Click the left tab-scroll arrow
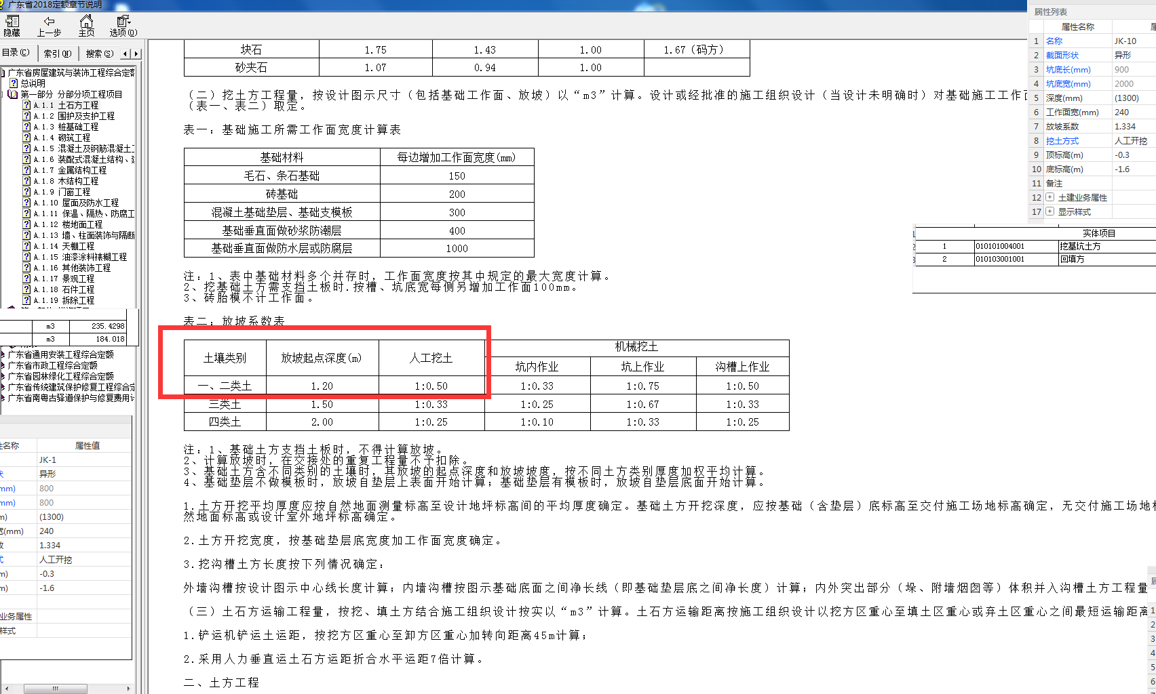 pos(126,54)
